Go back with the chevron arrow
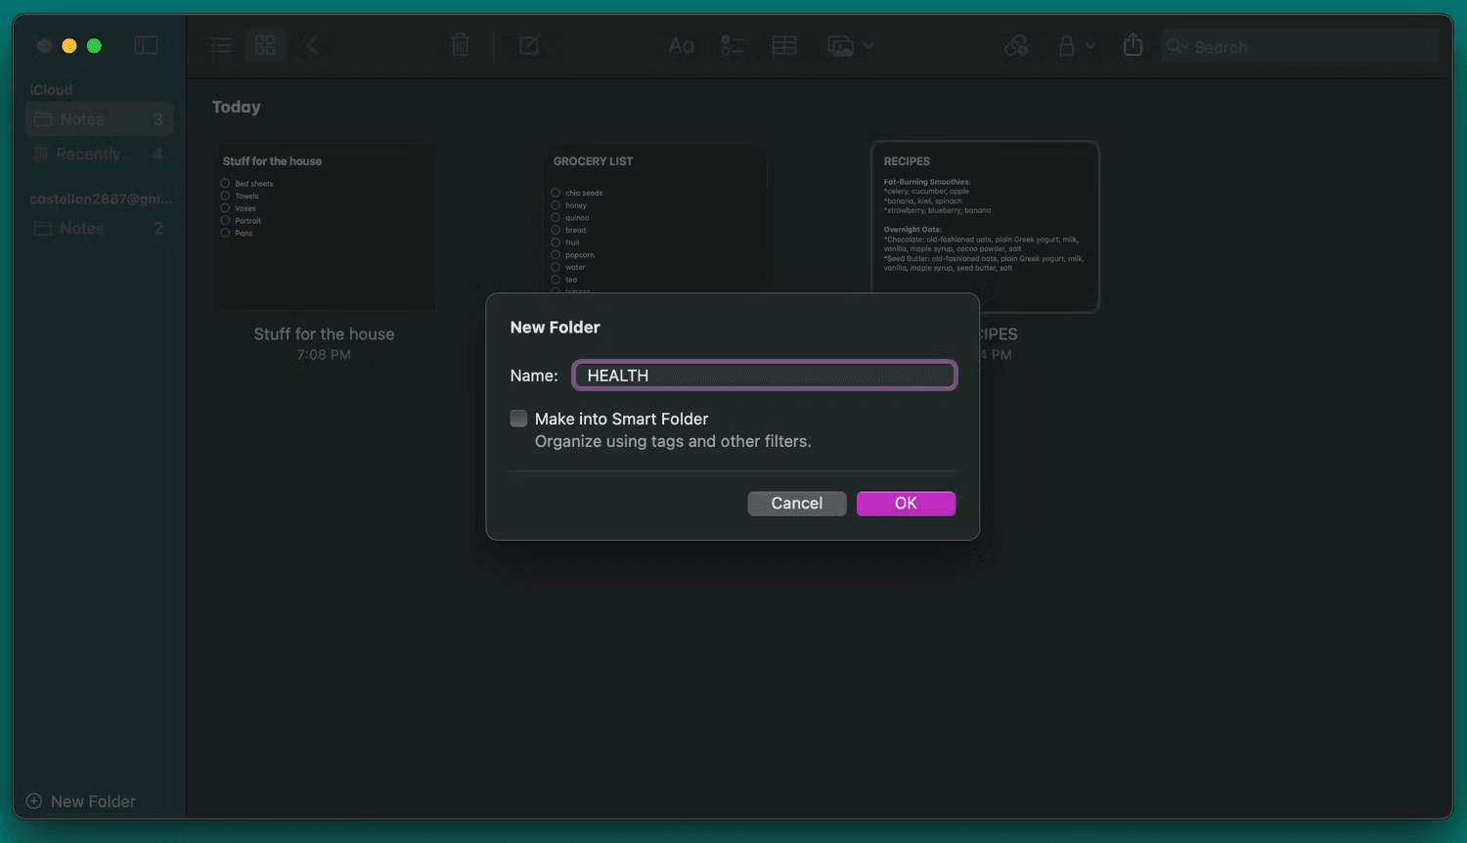Image resolution: width=1467 pixels, height=843 pixels. 312,45
